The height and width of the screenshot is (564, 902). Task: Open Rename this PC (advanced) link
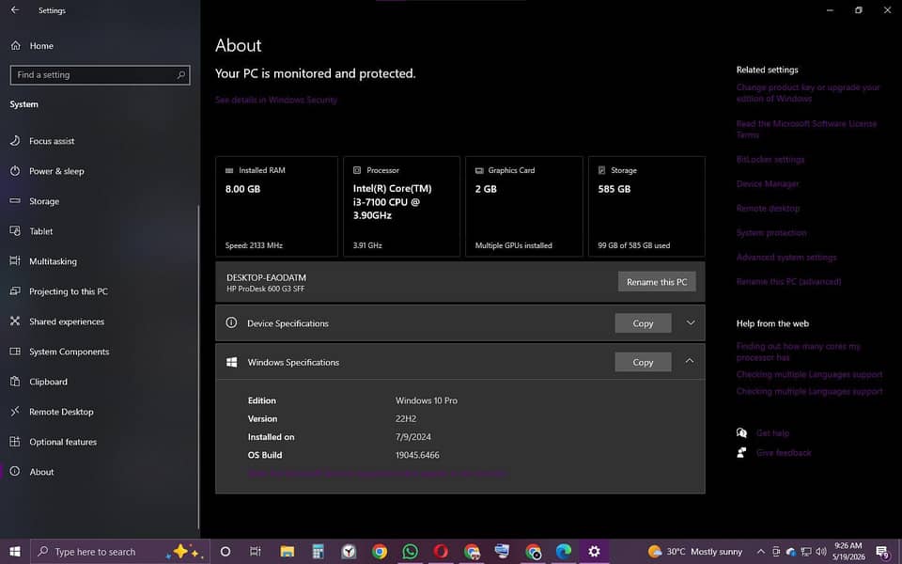pos(788,281)
